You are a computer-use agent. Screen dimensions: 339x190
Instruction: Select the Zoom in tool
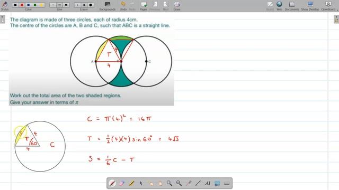click(x=169, y=183)
